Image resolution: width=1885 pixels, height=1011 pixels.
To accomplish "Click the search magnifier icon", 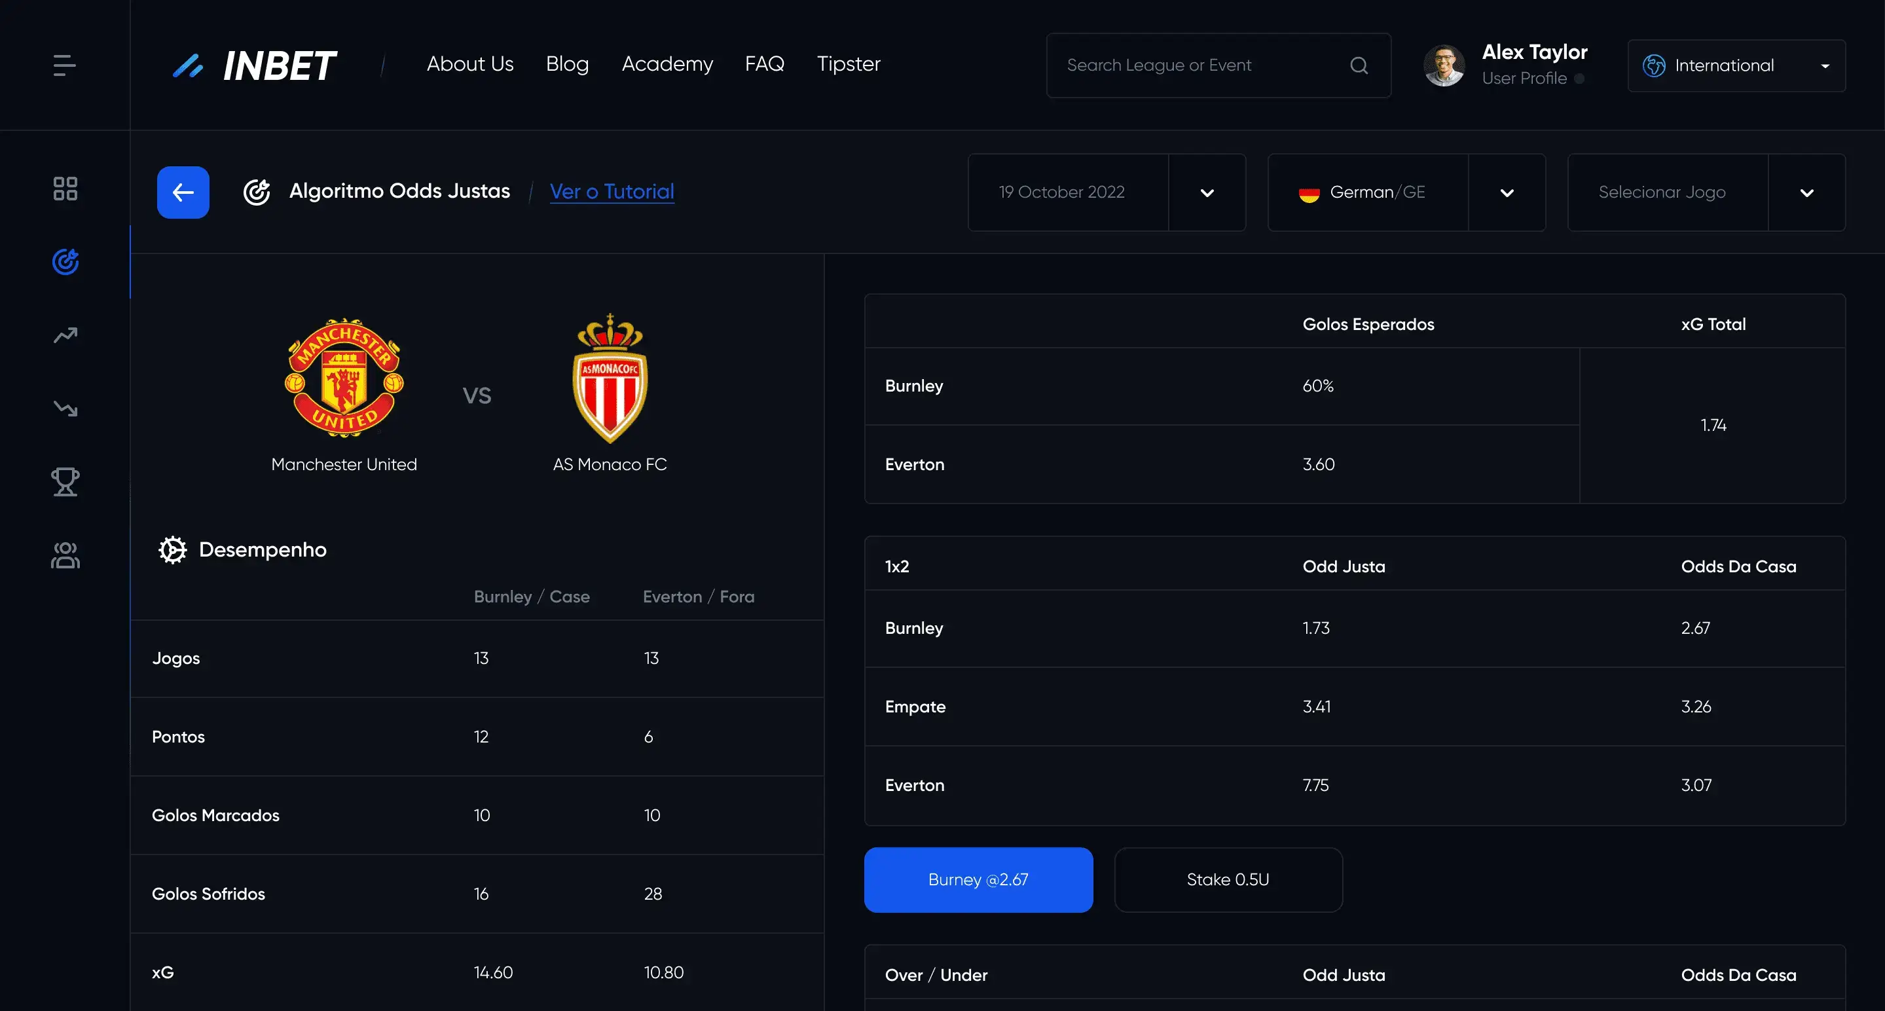I will click(1359, 66).
